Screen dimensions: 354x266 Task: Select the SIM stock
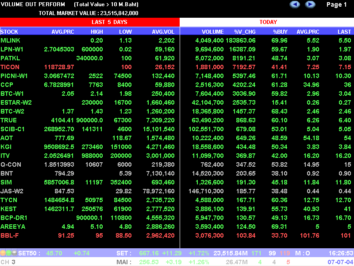[6, 182]
